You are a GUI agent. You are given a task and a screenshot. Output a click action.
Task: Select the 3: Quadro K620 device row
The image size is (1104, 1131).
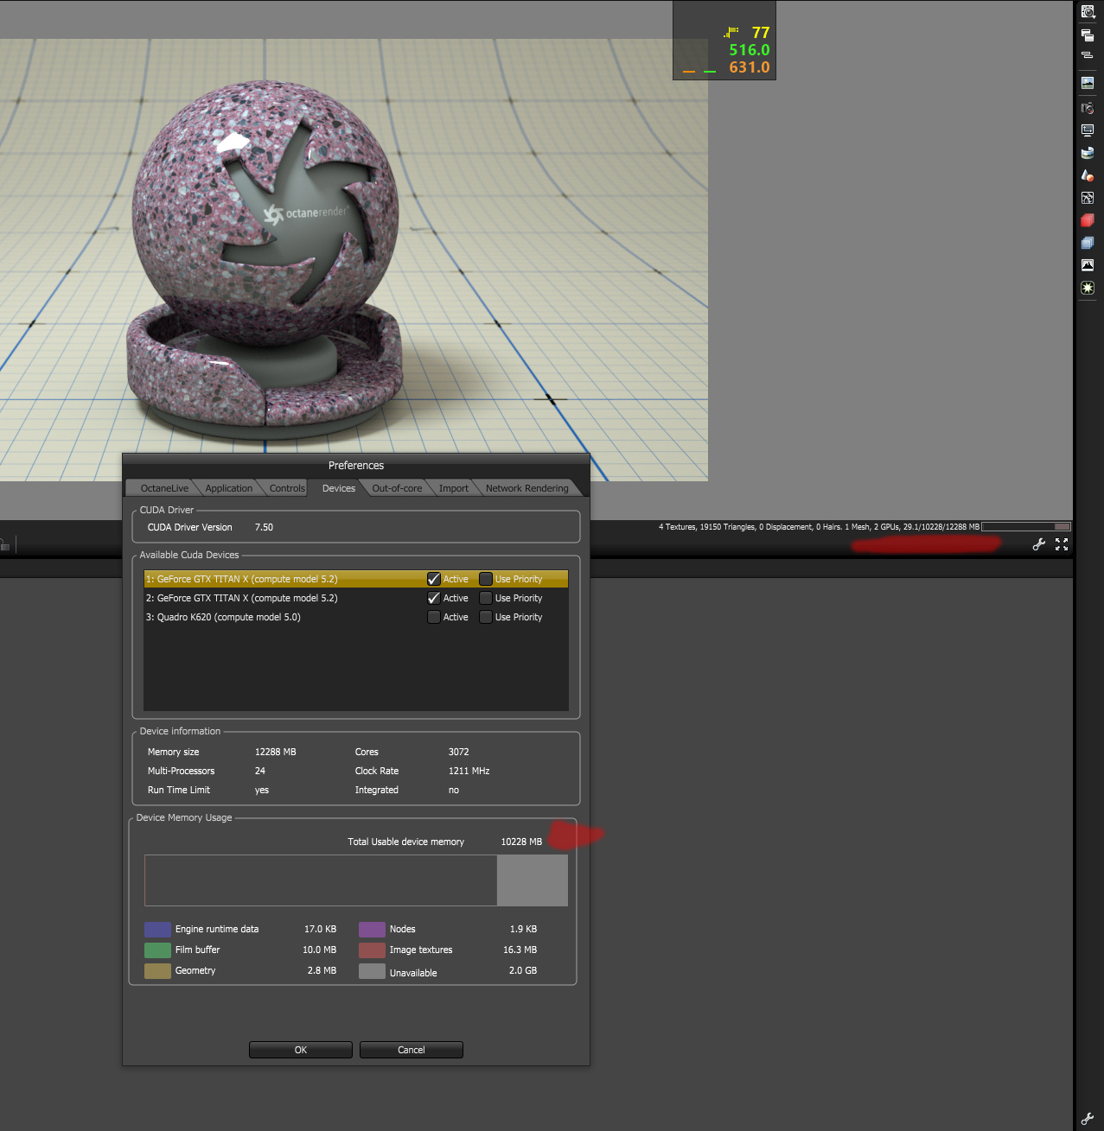356,617
